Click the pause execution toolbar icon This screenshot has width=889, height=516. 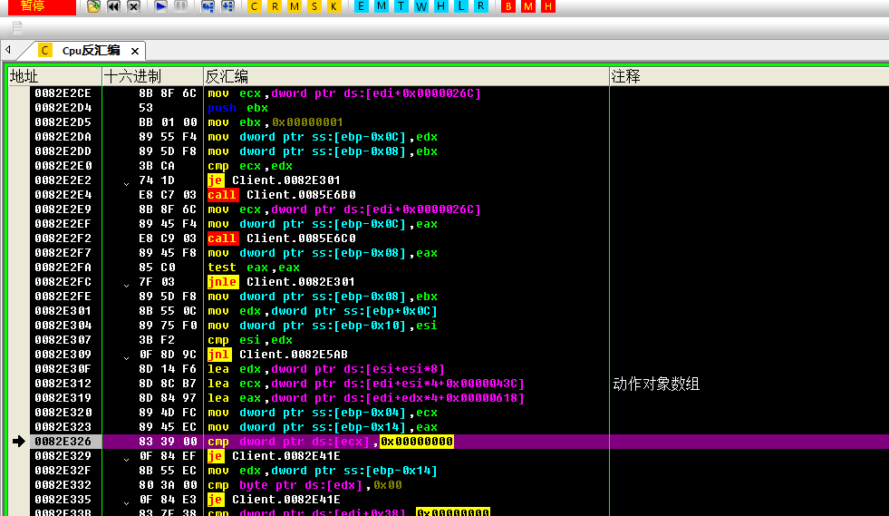click(x=181, y=6)
